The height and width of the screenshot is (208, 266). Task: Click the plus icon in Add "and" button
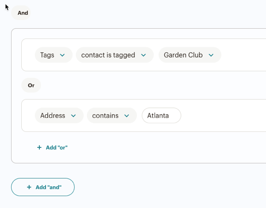[x=29, y=187]
